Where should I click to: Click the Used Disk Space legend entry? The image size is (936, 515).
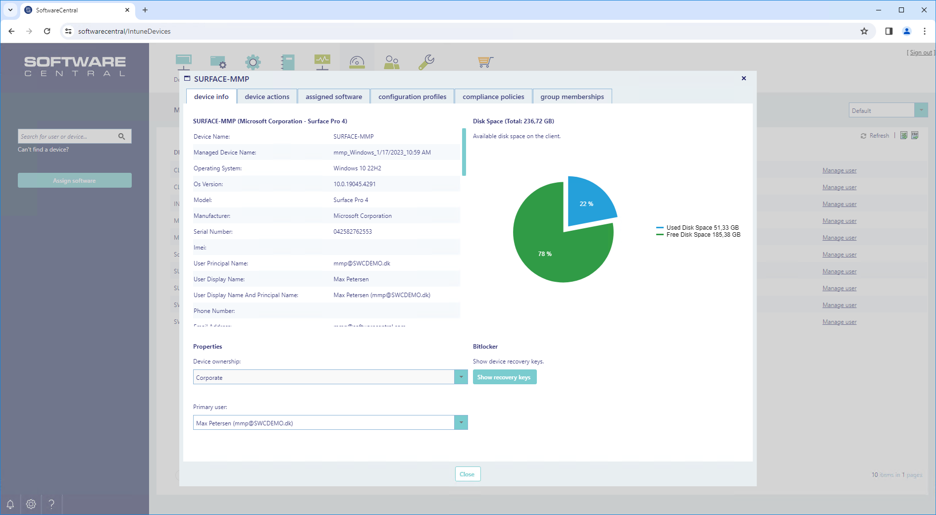[697, 228]
